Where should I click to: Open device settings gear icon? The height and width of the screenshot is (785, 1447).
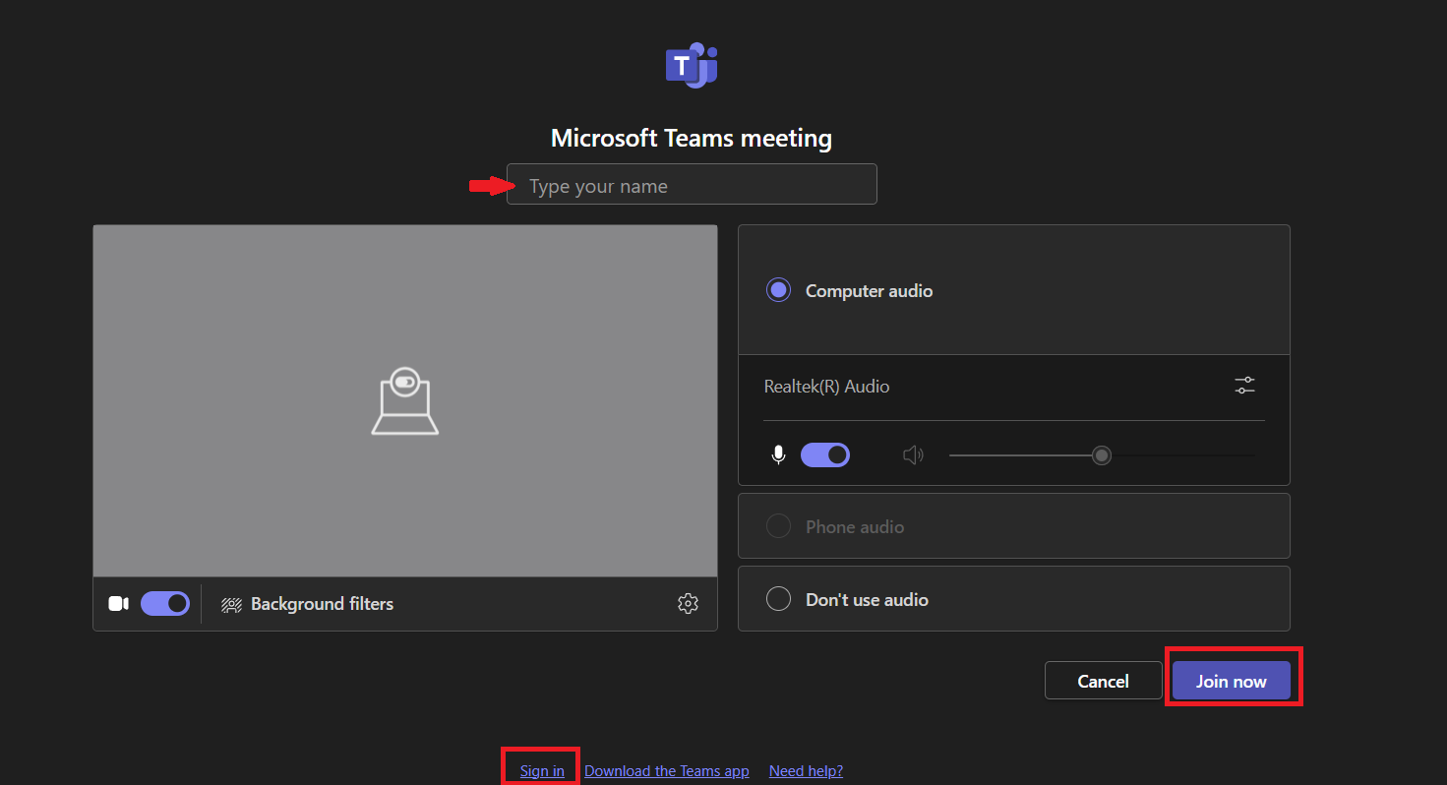point(688,604)
